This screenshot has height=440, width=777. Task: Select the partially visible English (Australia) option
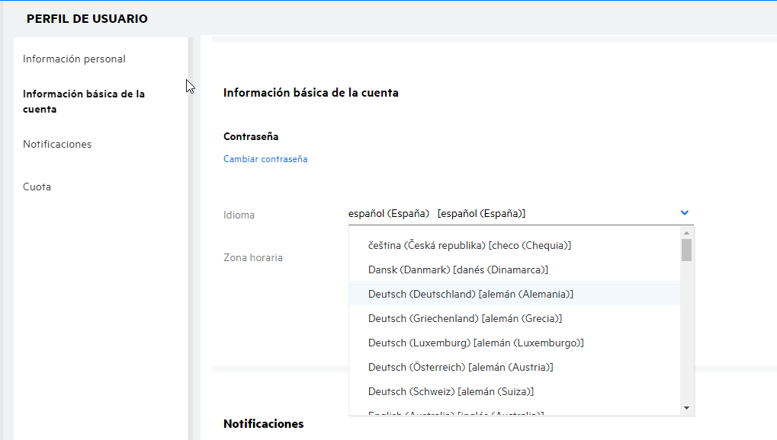456,413
